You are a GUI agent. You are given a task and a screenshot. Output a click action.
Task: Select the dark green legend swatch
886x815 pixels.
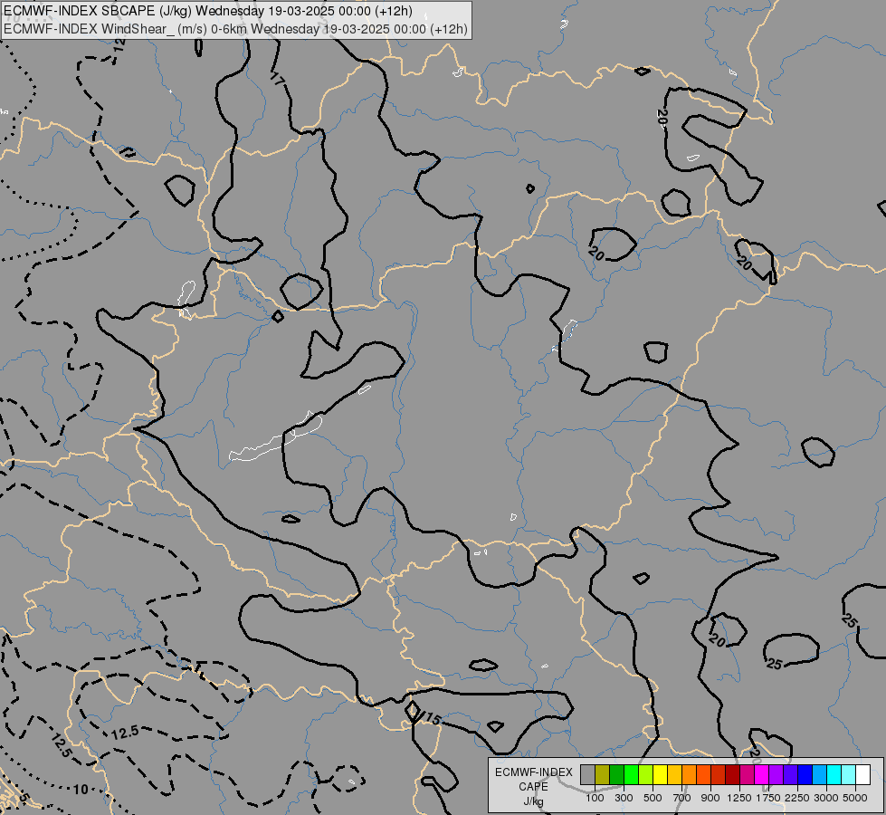[616, 774]
